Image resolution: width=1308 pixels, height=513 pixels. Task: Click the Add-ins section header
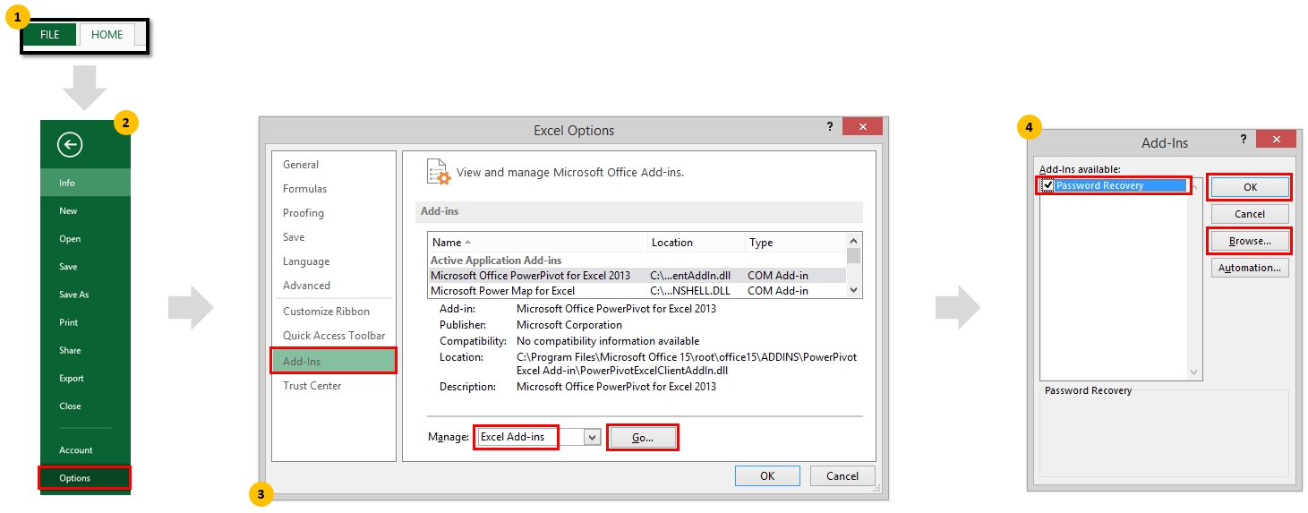(x=639, y=211)
